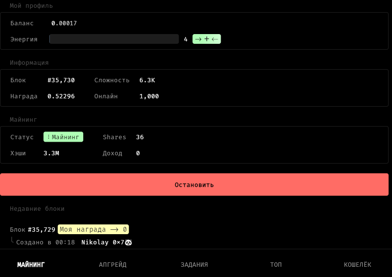Open the ЗАДАНИЯ tab
The width and height of the screenshot is (392, 277).
pyautogui.click(x=194, y=264)
